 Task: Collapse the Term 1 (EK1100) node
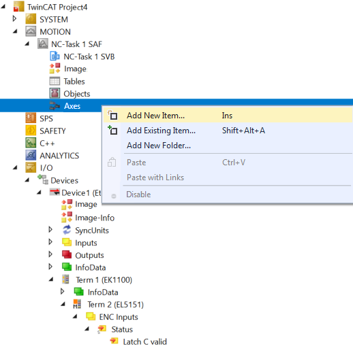(51, 280)
